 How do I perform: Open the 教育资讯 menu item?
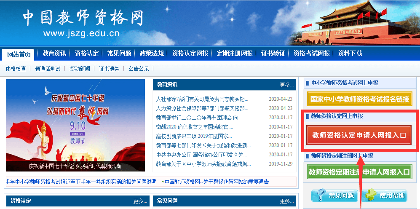[54, 54]
